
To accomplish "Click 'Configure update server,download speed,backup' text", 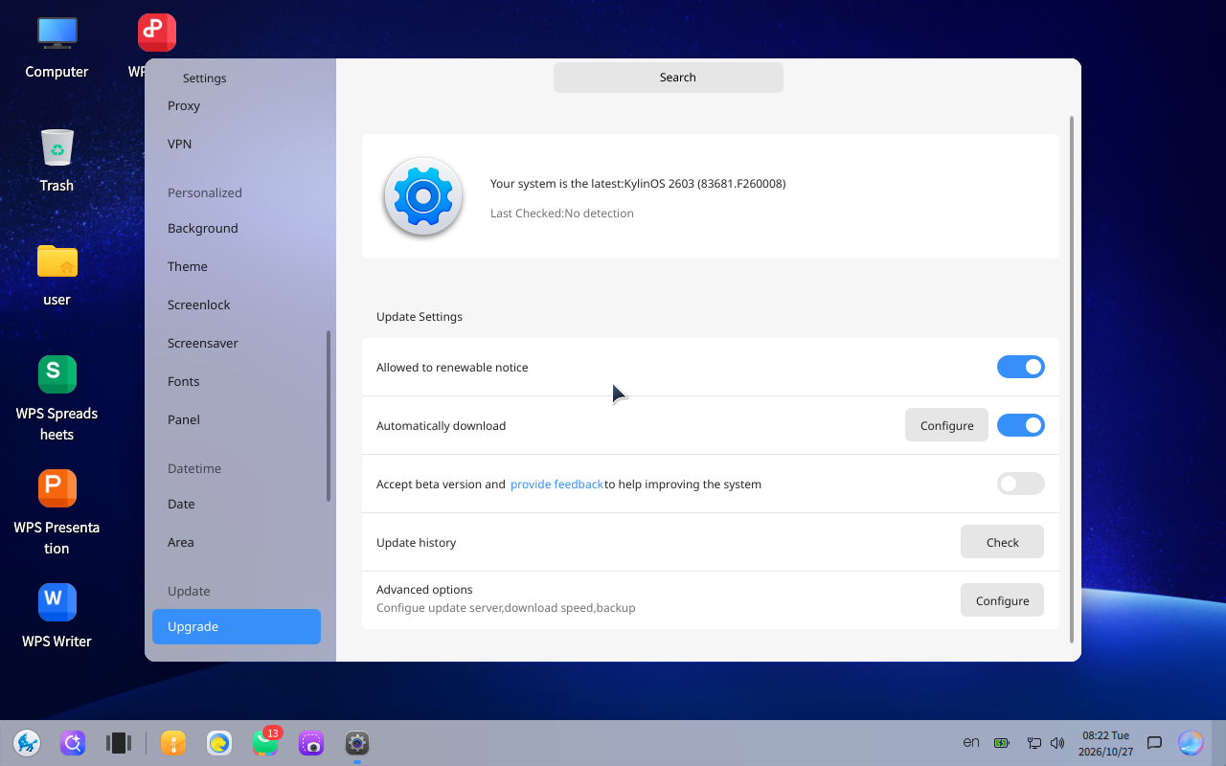I will coord(506,607).
